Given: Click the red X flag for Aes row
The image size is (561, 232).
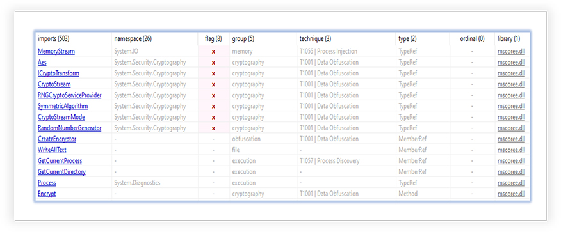Looking at the screenshot, I should (213, 63).
